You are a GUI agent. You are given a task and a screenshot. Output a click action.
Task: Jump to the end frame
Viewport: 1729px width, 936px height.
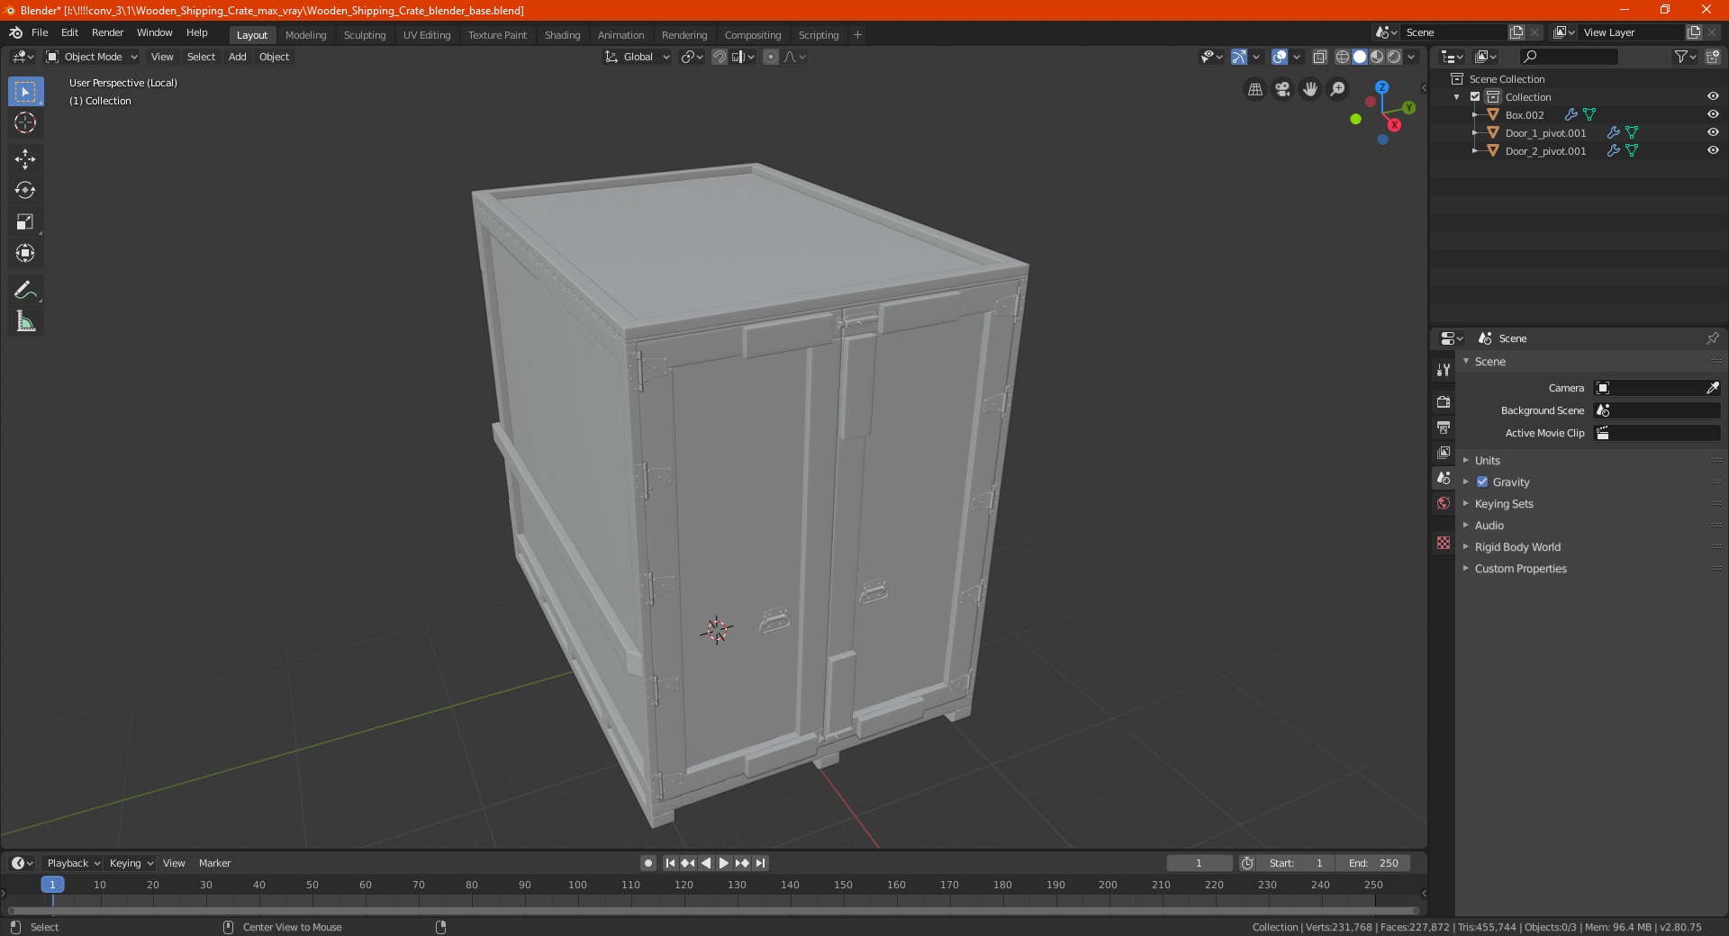click(x=760, y=863)
